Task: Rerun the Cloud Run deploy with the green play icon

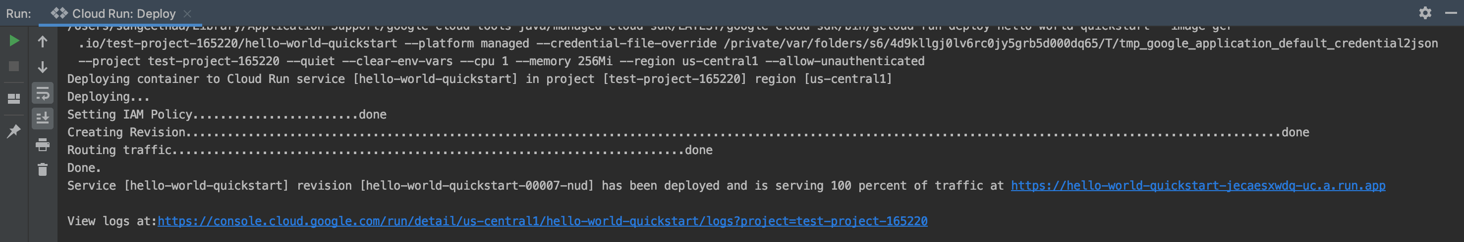Action: tap(14, 41)
